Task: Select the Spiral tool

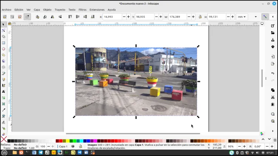Action: point(3,67)
